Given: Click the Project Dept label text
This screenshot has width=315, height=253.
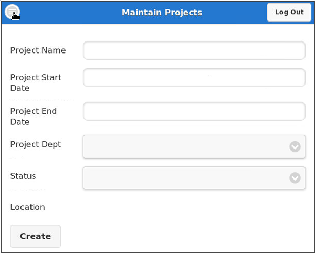Looking at the screenshot, I should (x=36, y=144).
